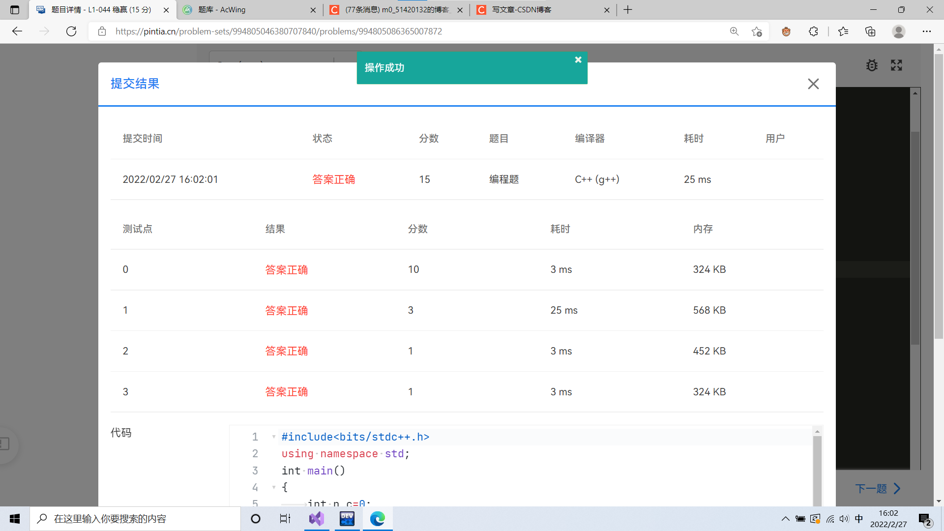
Task: Collapse the code fold at line 1
Action: [x=273, y=437]
